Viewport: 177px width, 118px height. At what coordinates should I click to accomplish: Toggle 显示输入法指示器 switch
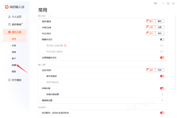click(162, 45)
